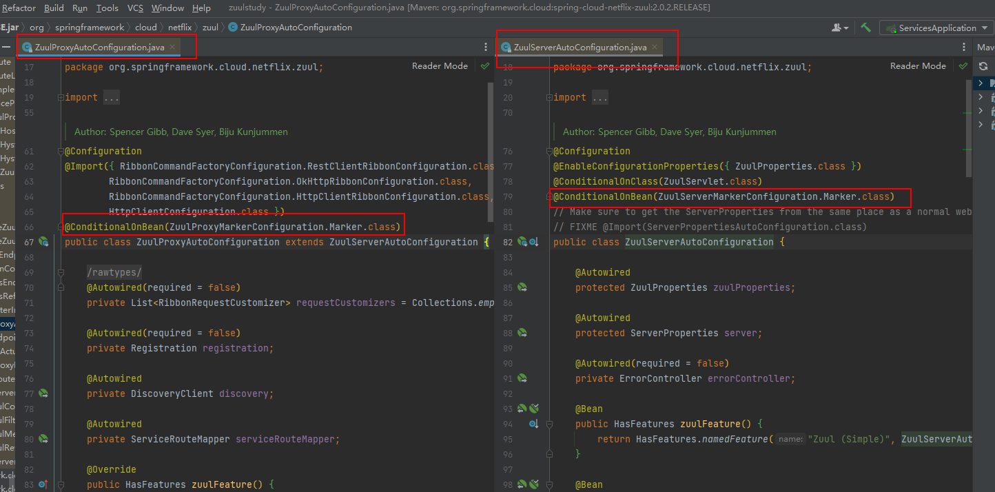Click the overridden method gutter icon on line 94

(533, 424)
